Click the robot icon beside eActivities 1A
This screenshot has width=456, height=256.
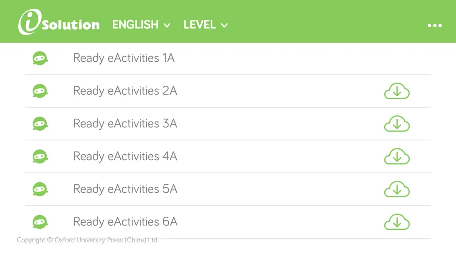[x=40, y=58]
